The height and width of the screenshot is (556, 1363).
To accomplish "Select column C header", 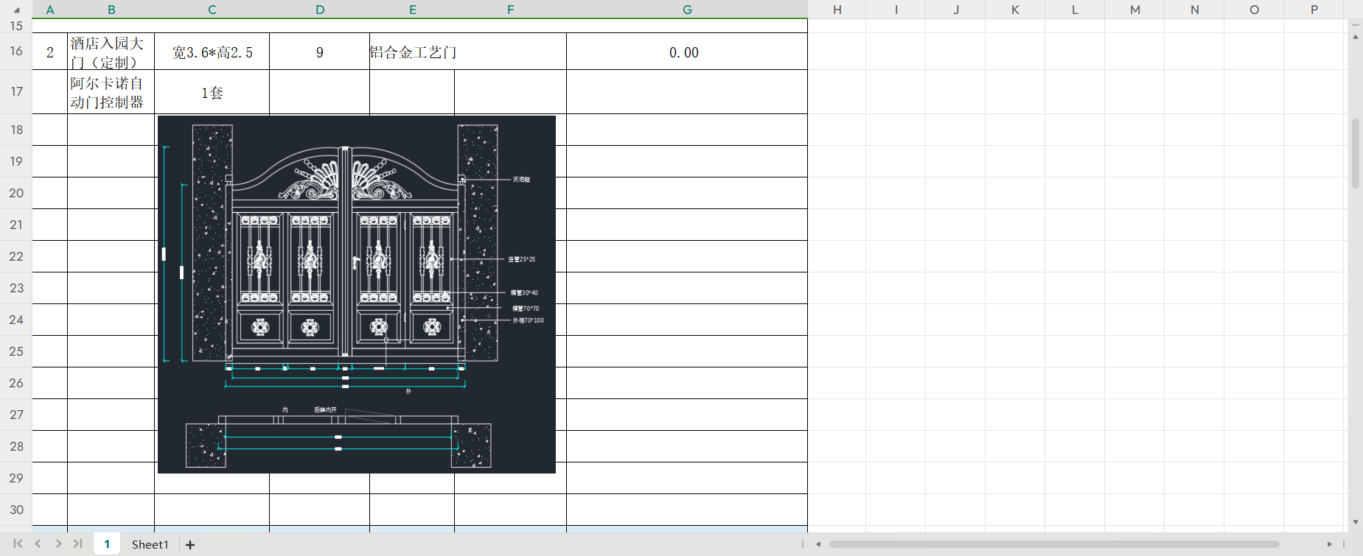I will coord(212,10).
